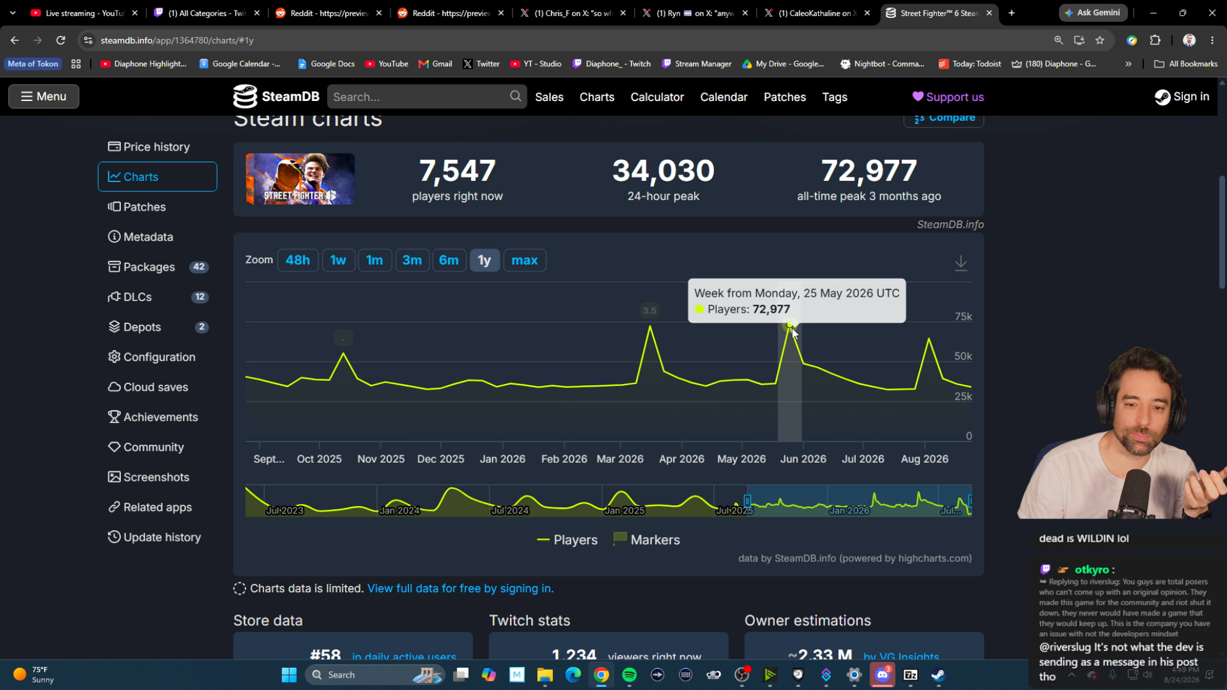Click the 3.5 marker flag on the chart

[x=649, y=310]
